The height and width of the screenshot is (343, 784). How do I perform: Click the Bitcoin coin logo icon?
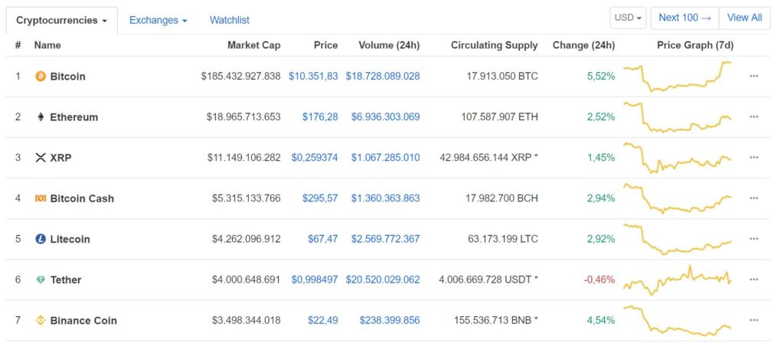click(x=41, y=77)
